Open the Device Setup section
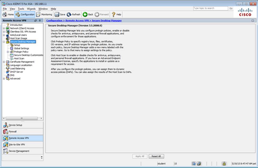This screenshot has width=258, height=168. [6, 125]
